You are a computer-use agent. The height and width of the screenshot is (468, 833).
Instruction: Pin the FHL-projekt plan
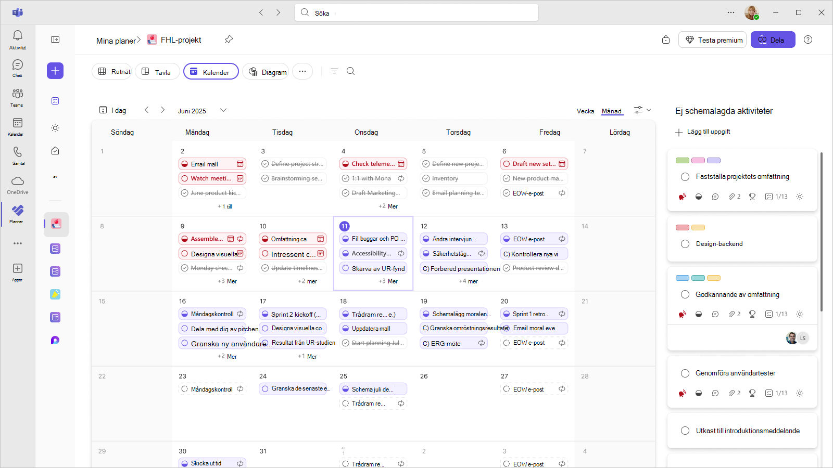coord(229,40)
